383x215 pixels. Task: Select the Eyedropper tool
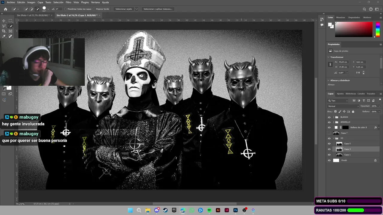4,36
